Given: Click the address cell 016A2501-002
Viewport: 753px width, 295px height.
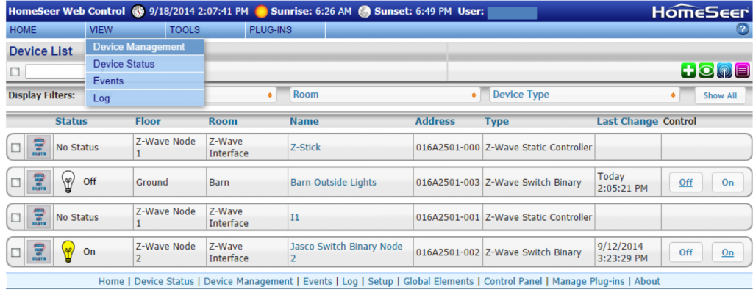Looking at the screenshot, I should (448, 252).
